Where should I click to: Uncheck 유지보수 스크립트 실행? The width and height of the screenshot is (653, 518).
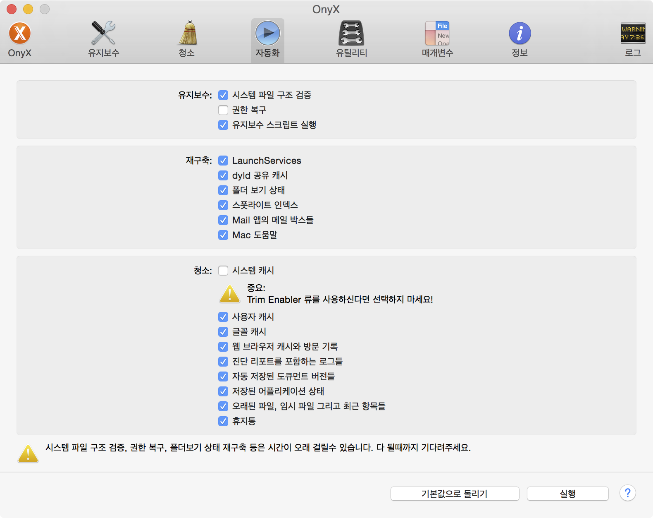coord(223,125)
